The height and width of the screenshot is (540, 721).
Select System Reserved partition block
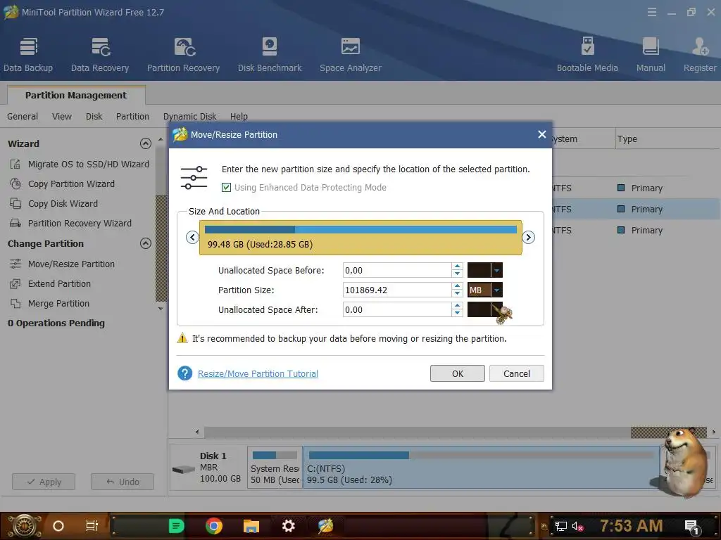(x=275, y=467)
